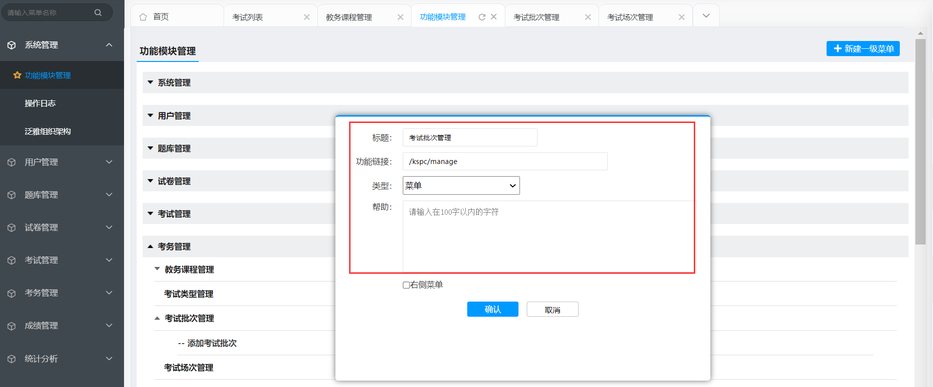Expand 用户管理 in the sidebar
The width and height of the screenshot is (933, 387).
point(62,162)
